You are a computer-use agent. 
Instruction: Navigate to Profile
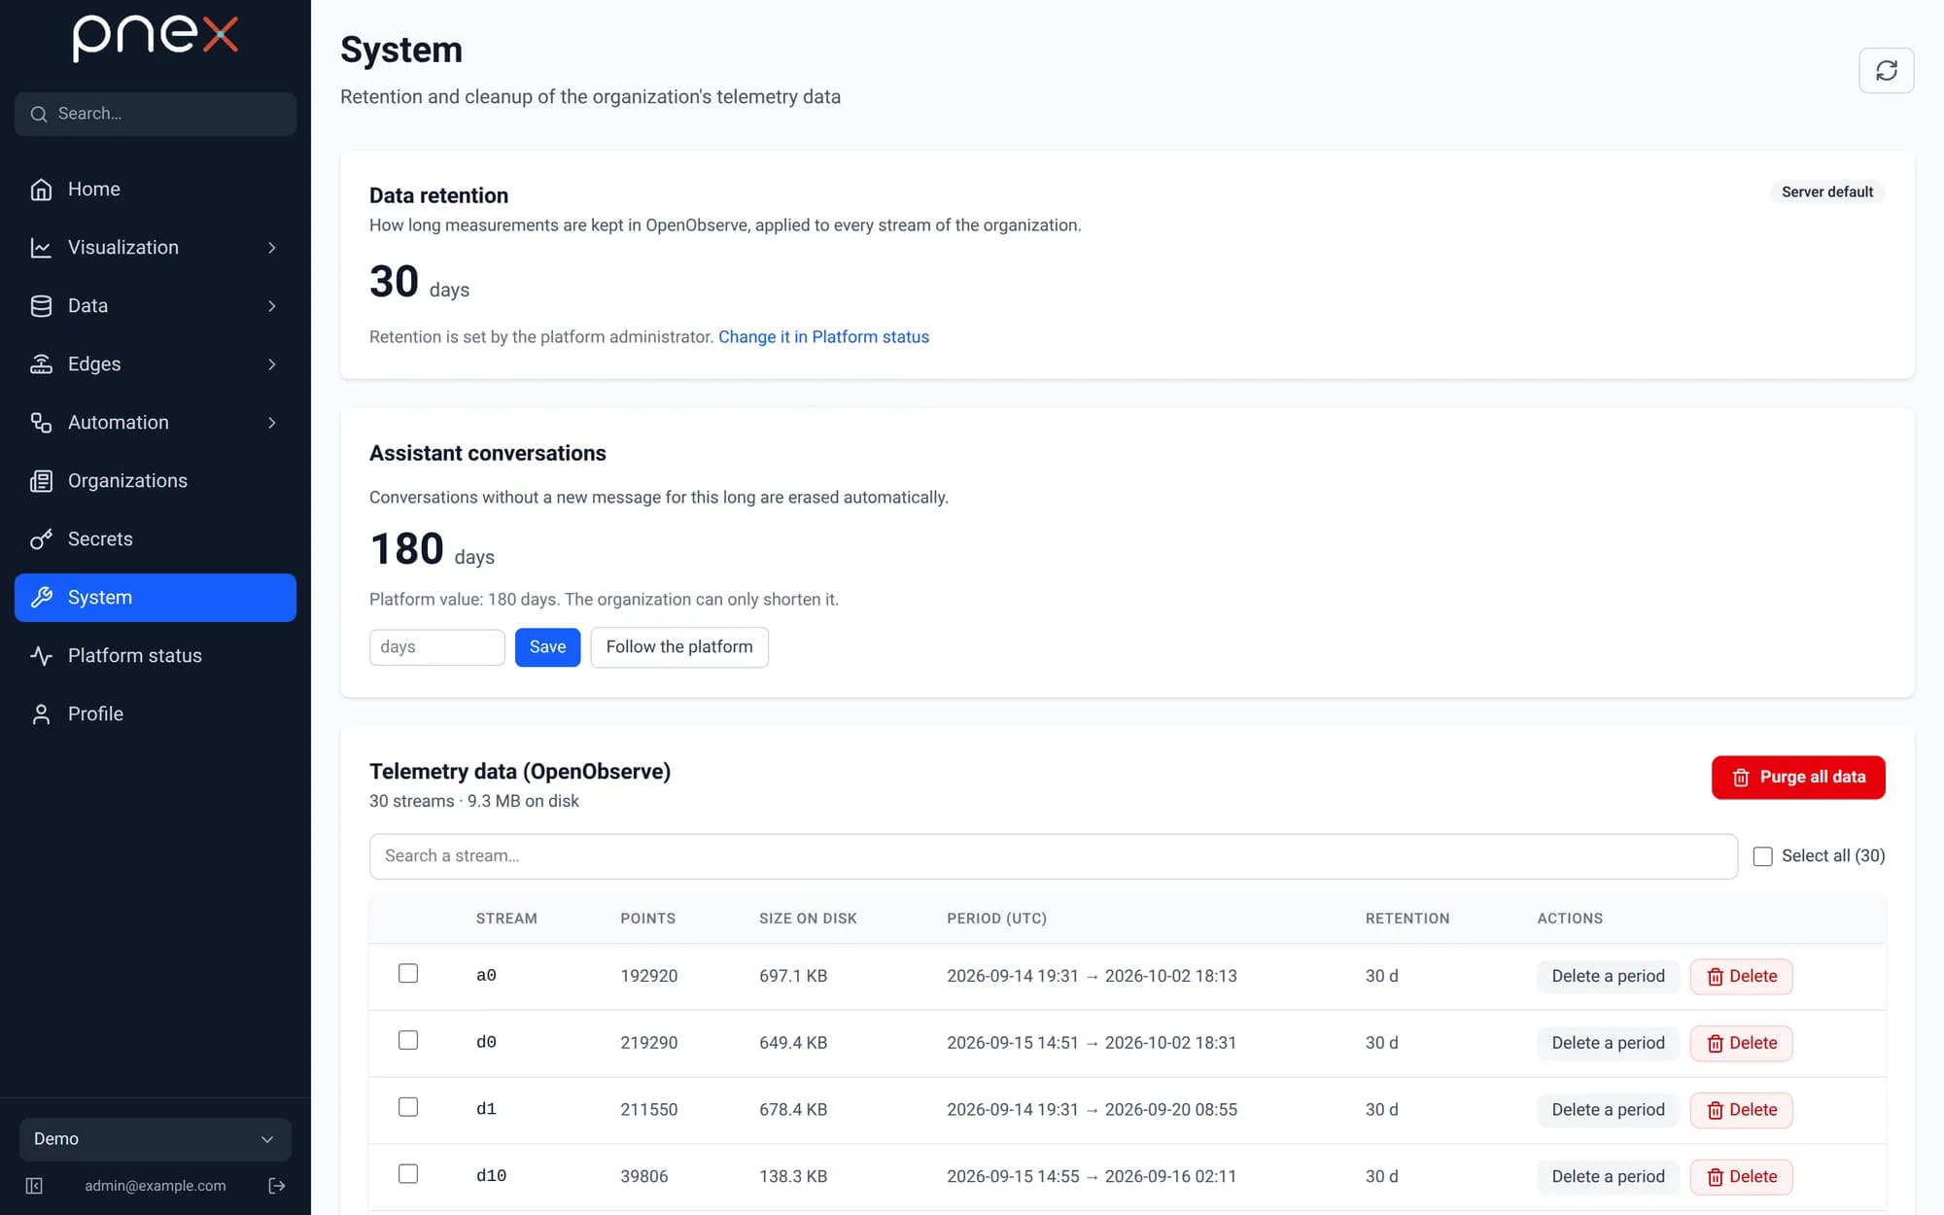click(156, 714)
